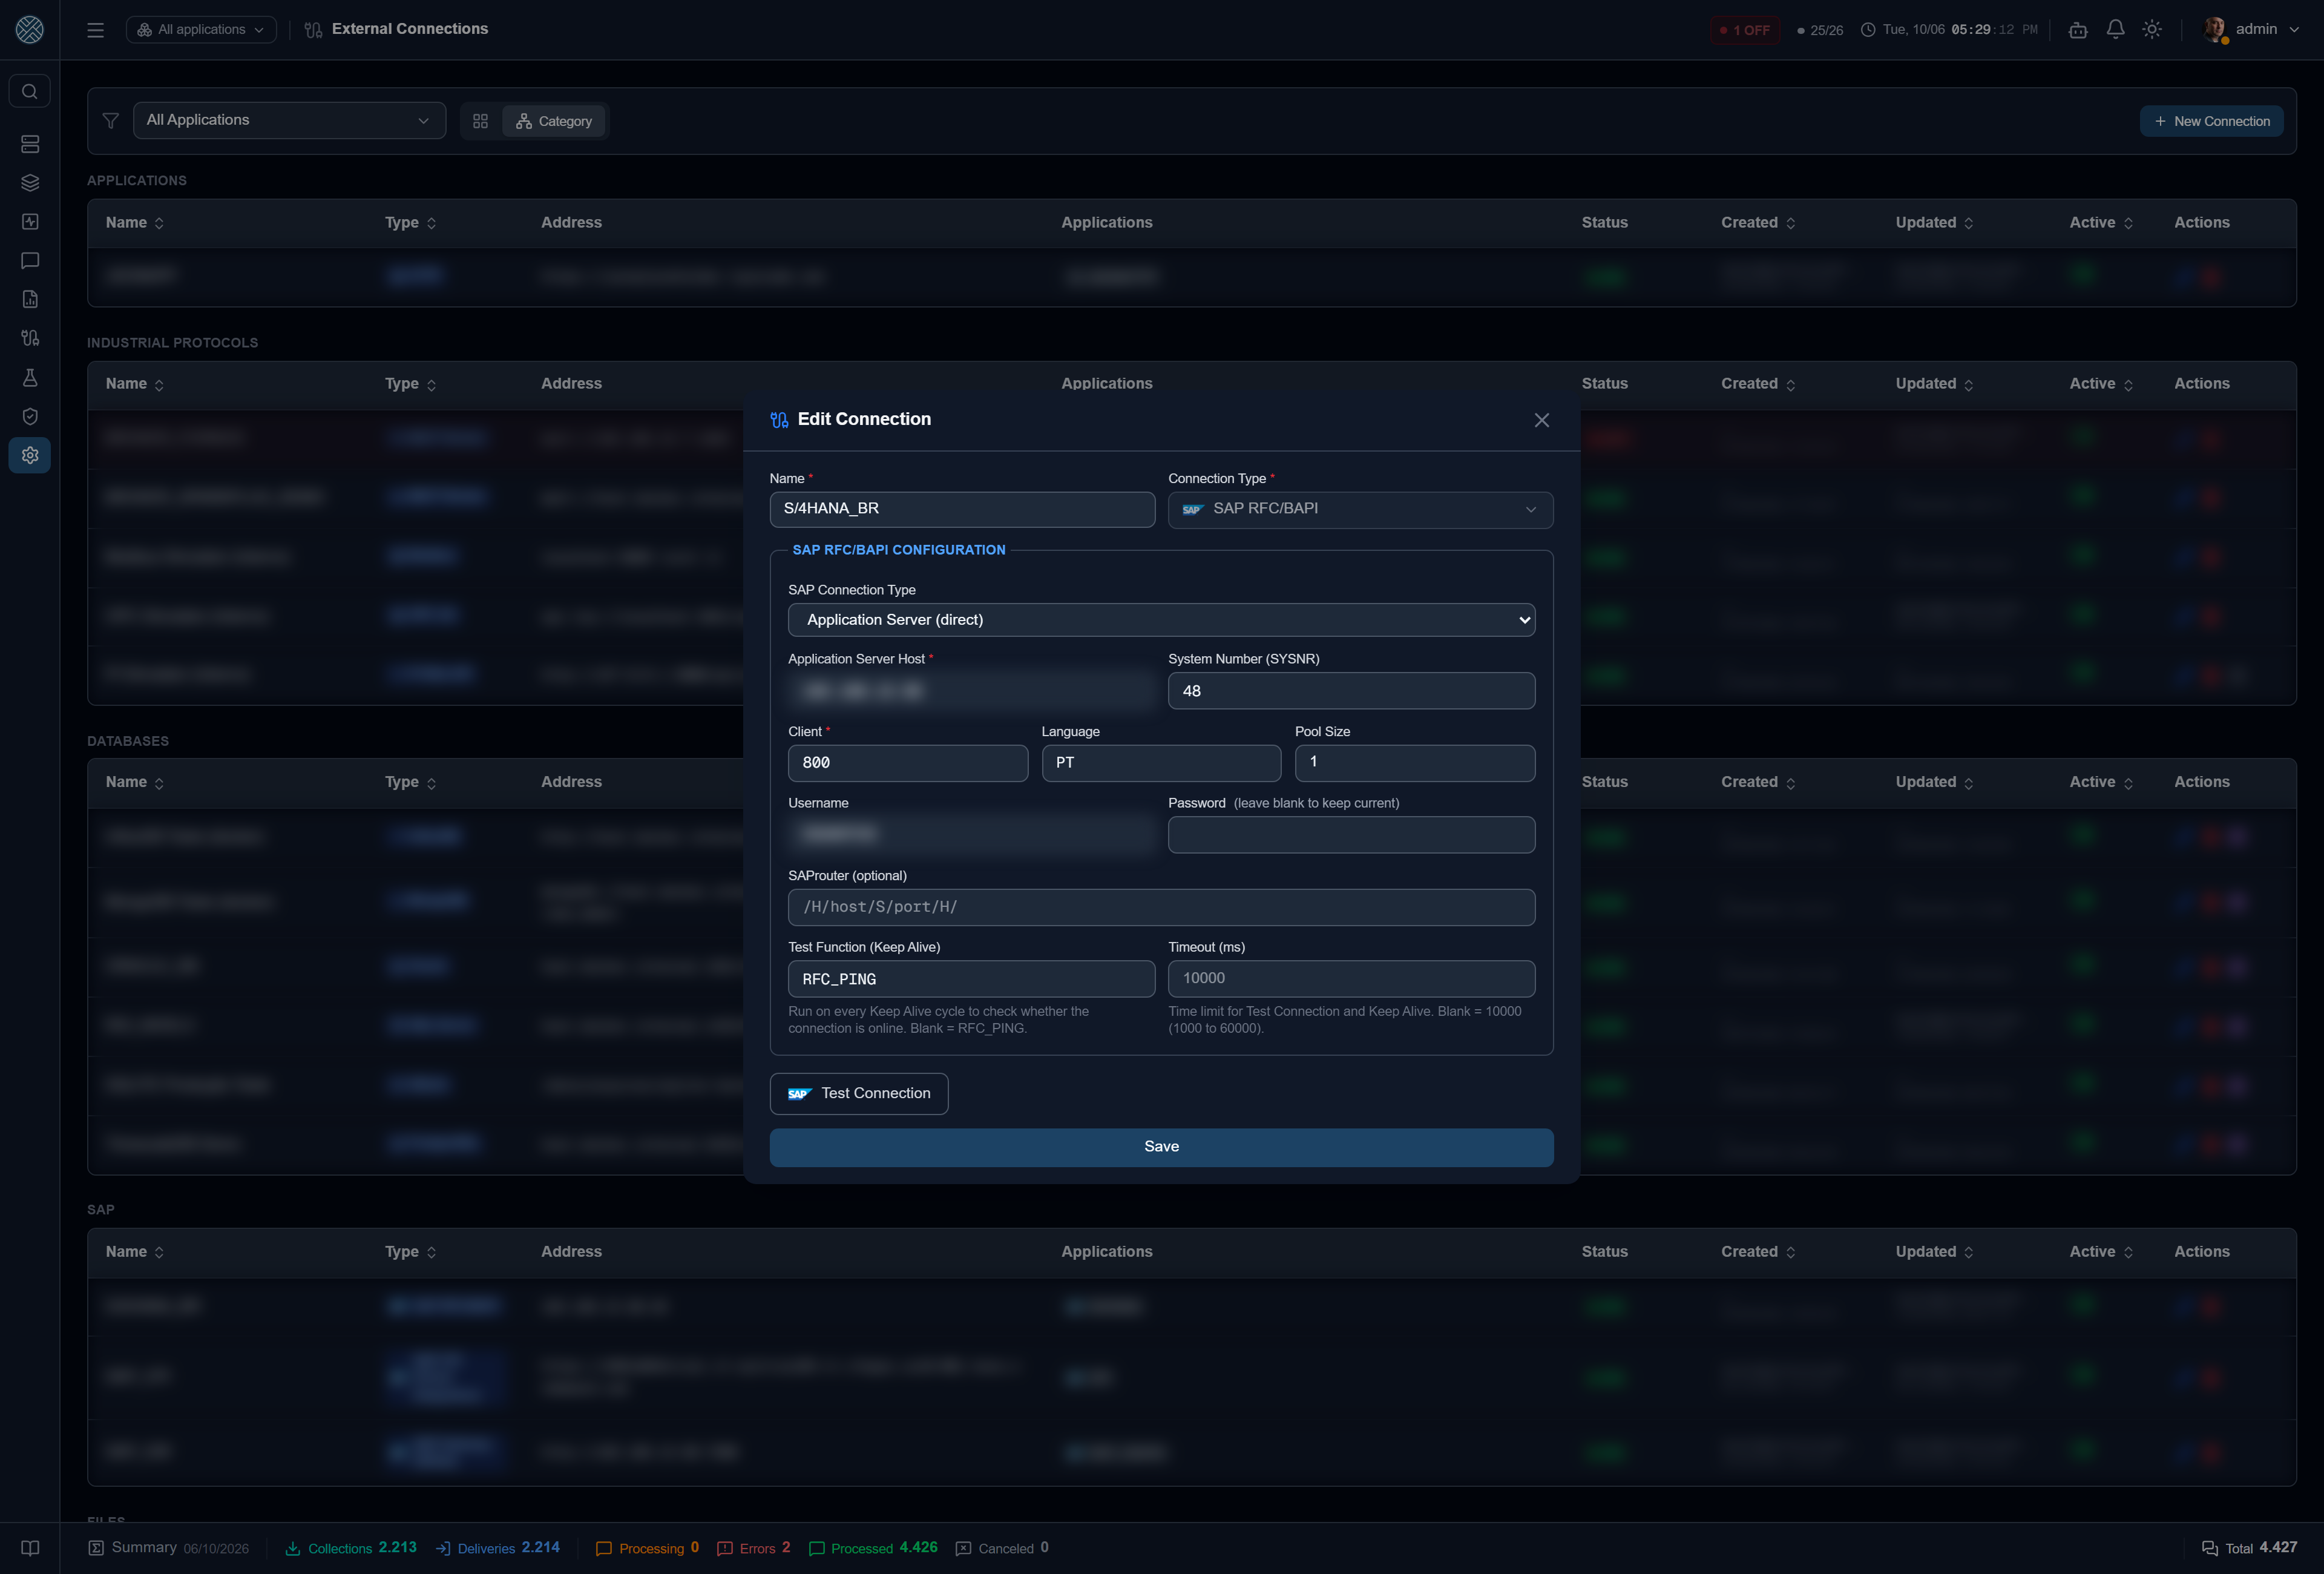Click the Timeout (ms) field
The image size is (2324, 1574).
coord(1351,979)
